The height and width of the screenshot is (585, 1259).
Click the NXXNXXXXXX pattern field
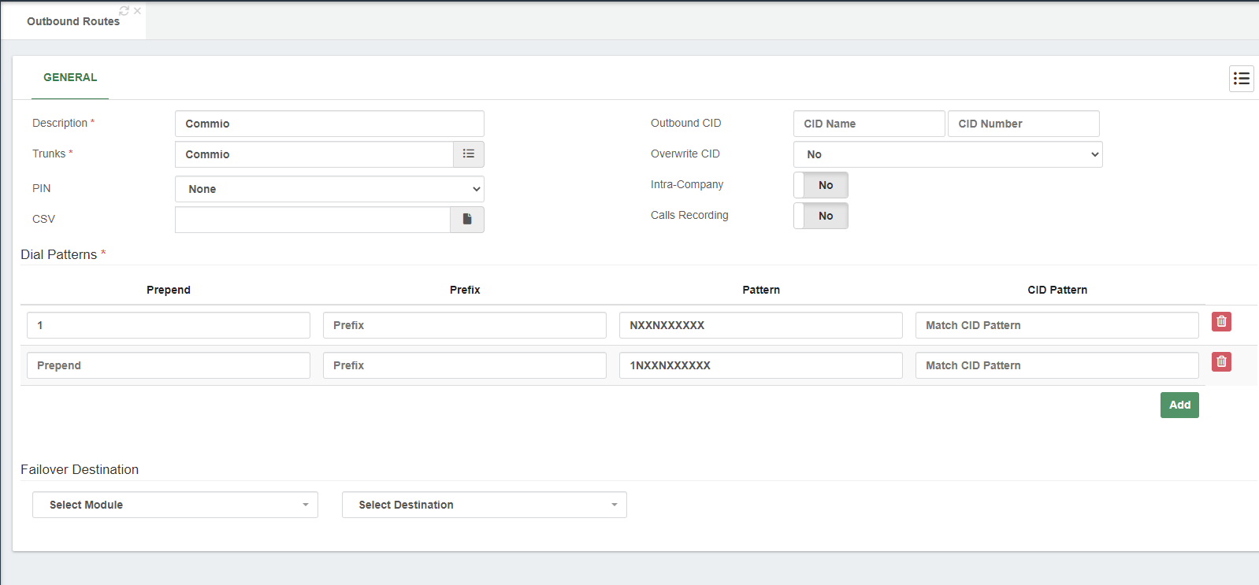click(761, 325)
